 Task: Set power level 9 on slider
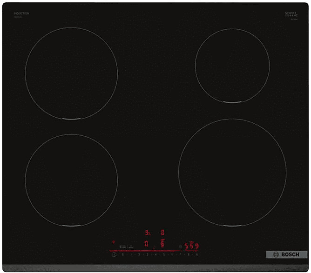coord(197,255)
